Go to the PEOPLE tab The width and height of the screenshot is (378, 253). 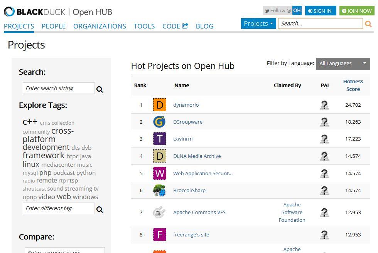pos(54,26)
